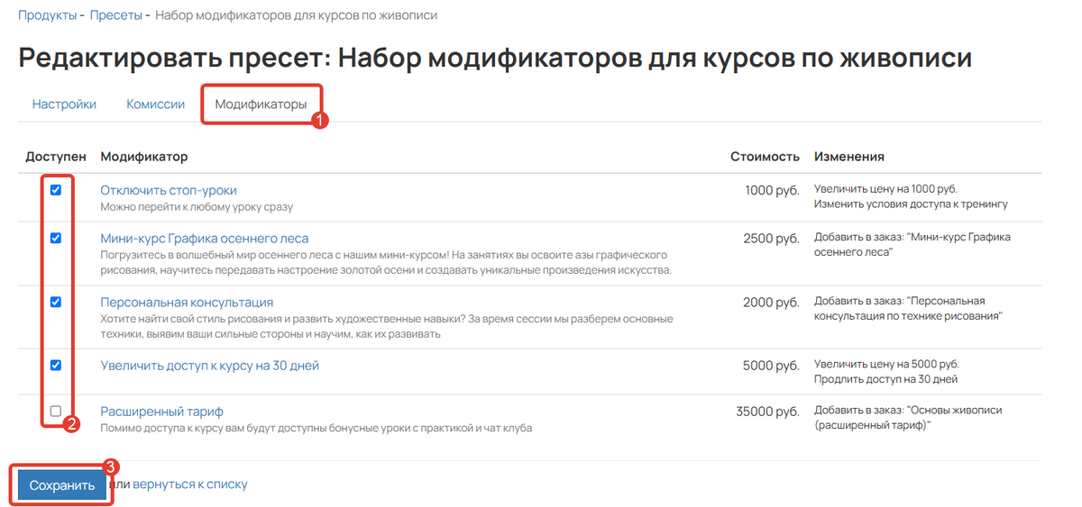Viewport: 1082px width, 507px height.
Task: Click changes text for Мини-курс Графика row
Action: 912,245
